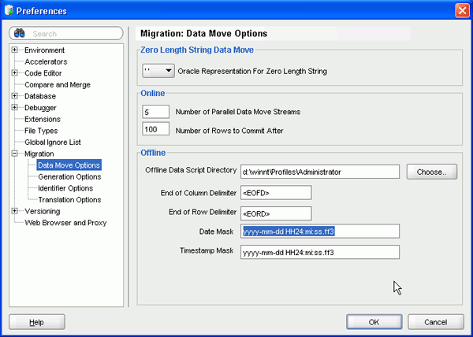The width and height of the screenshot is (473, 337).
Task: Expand the Environment tree node
Action: point(15,50)
